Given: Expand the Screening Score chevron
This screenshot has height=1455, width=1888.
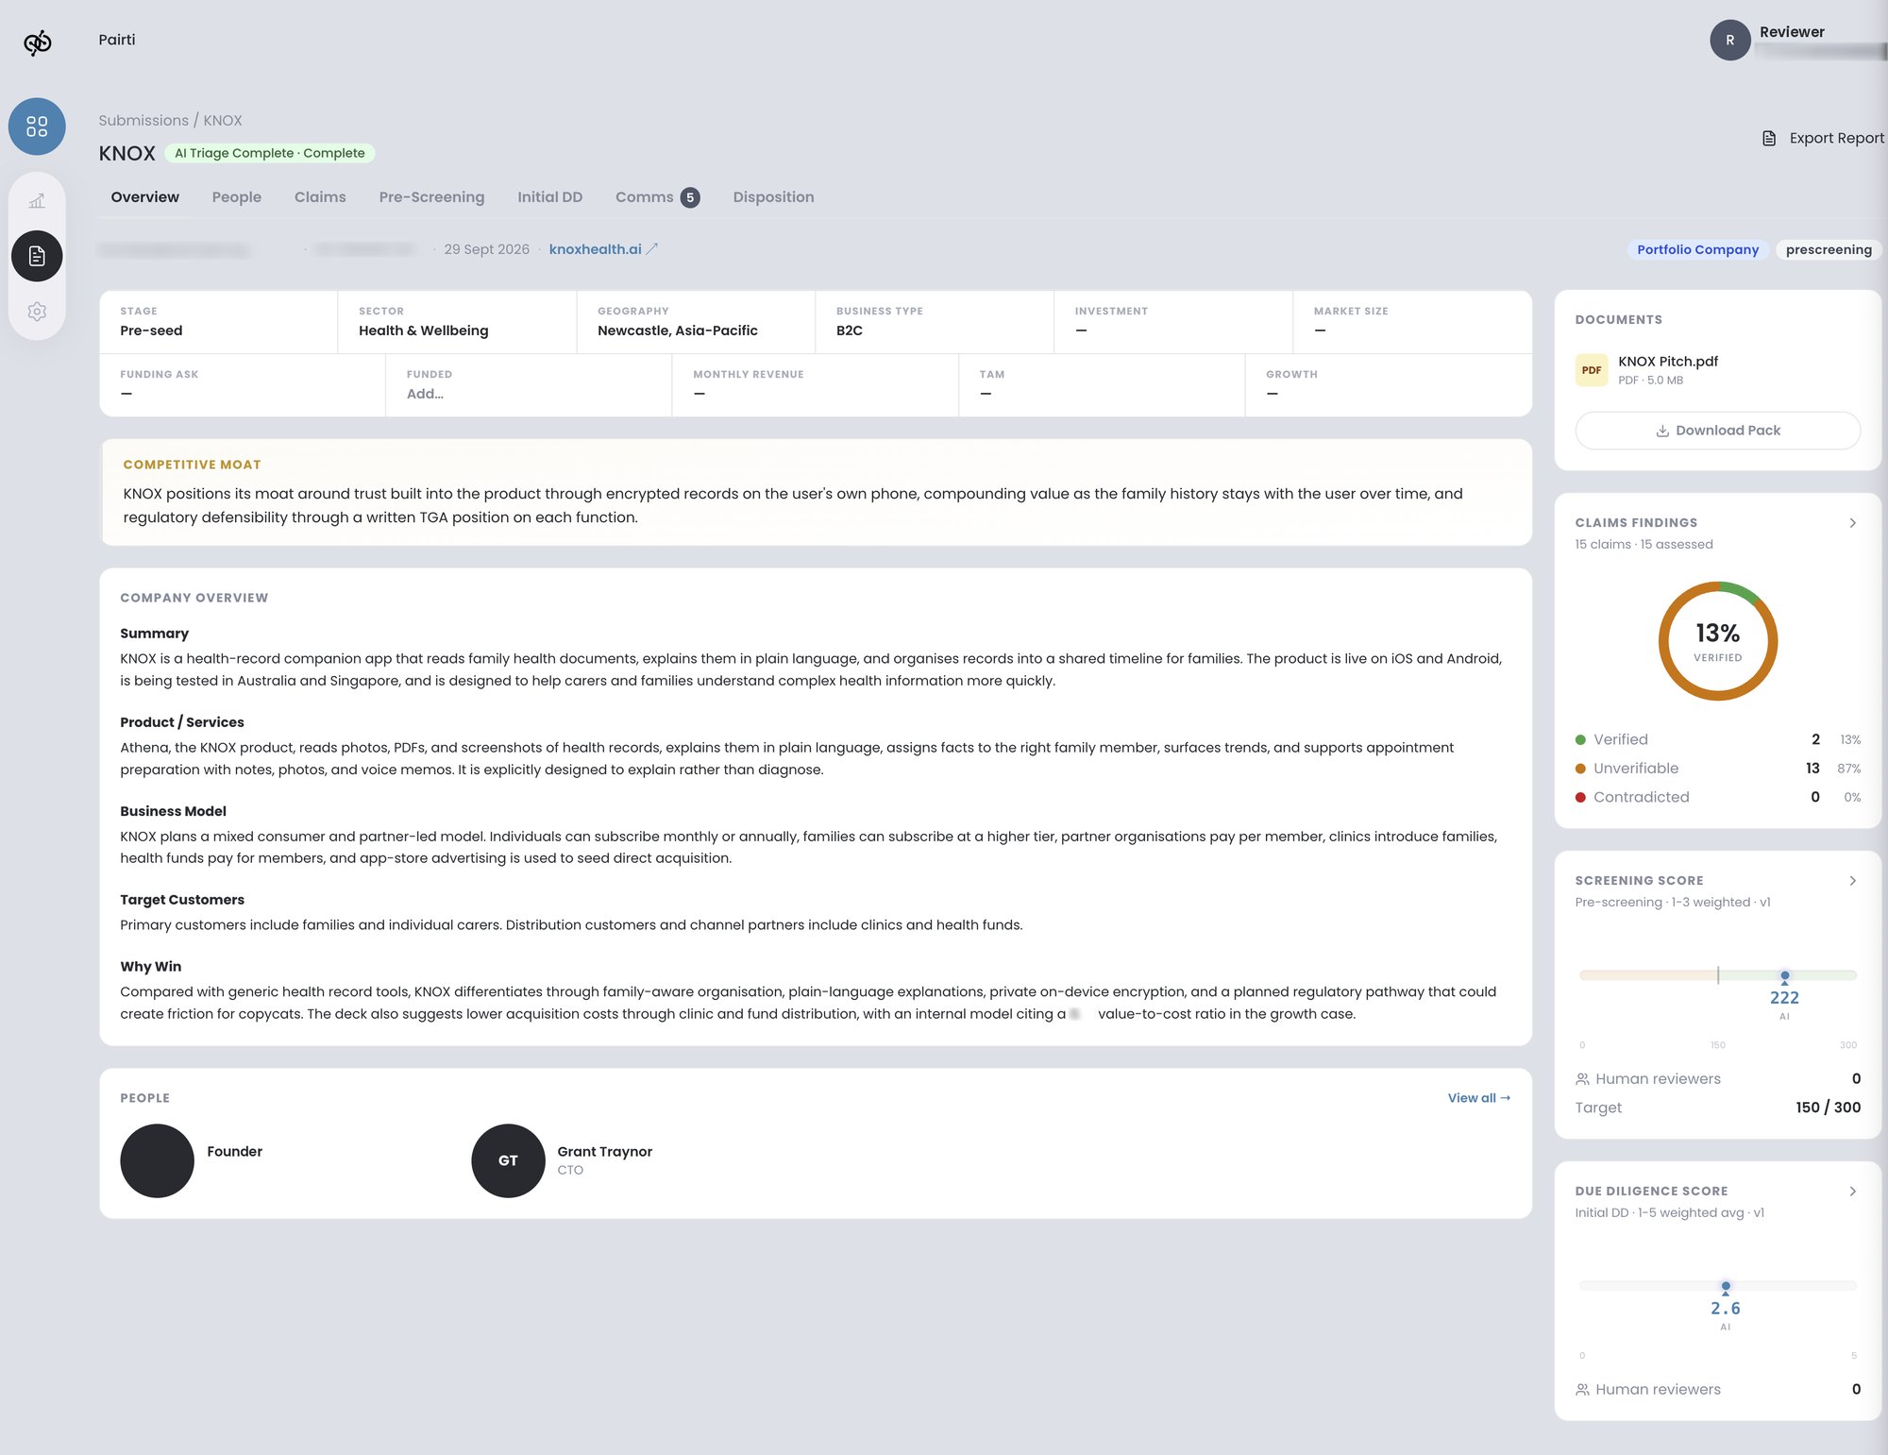Looking at the screenshot, I should (x=1852, y=881).
